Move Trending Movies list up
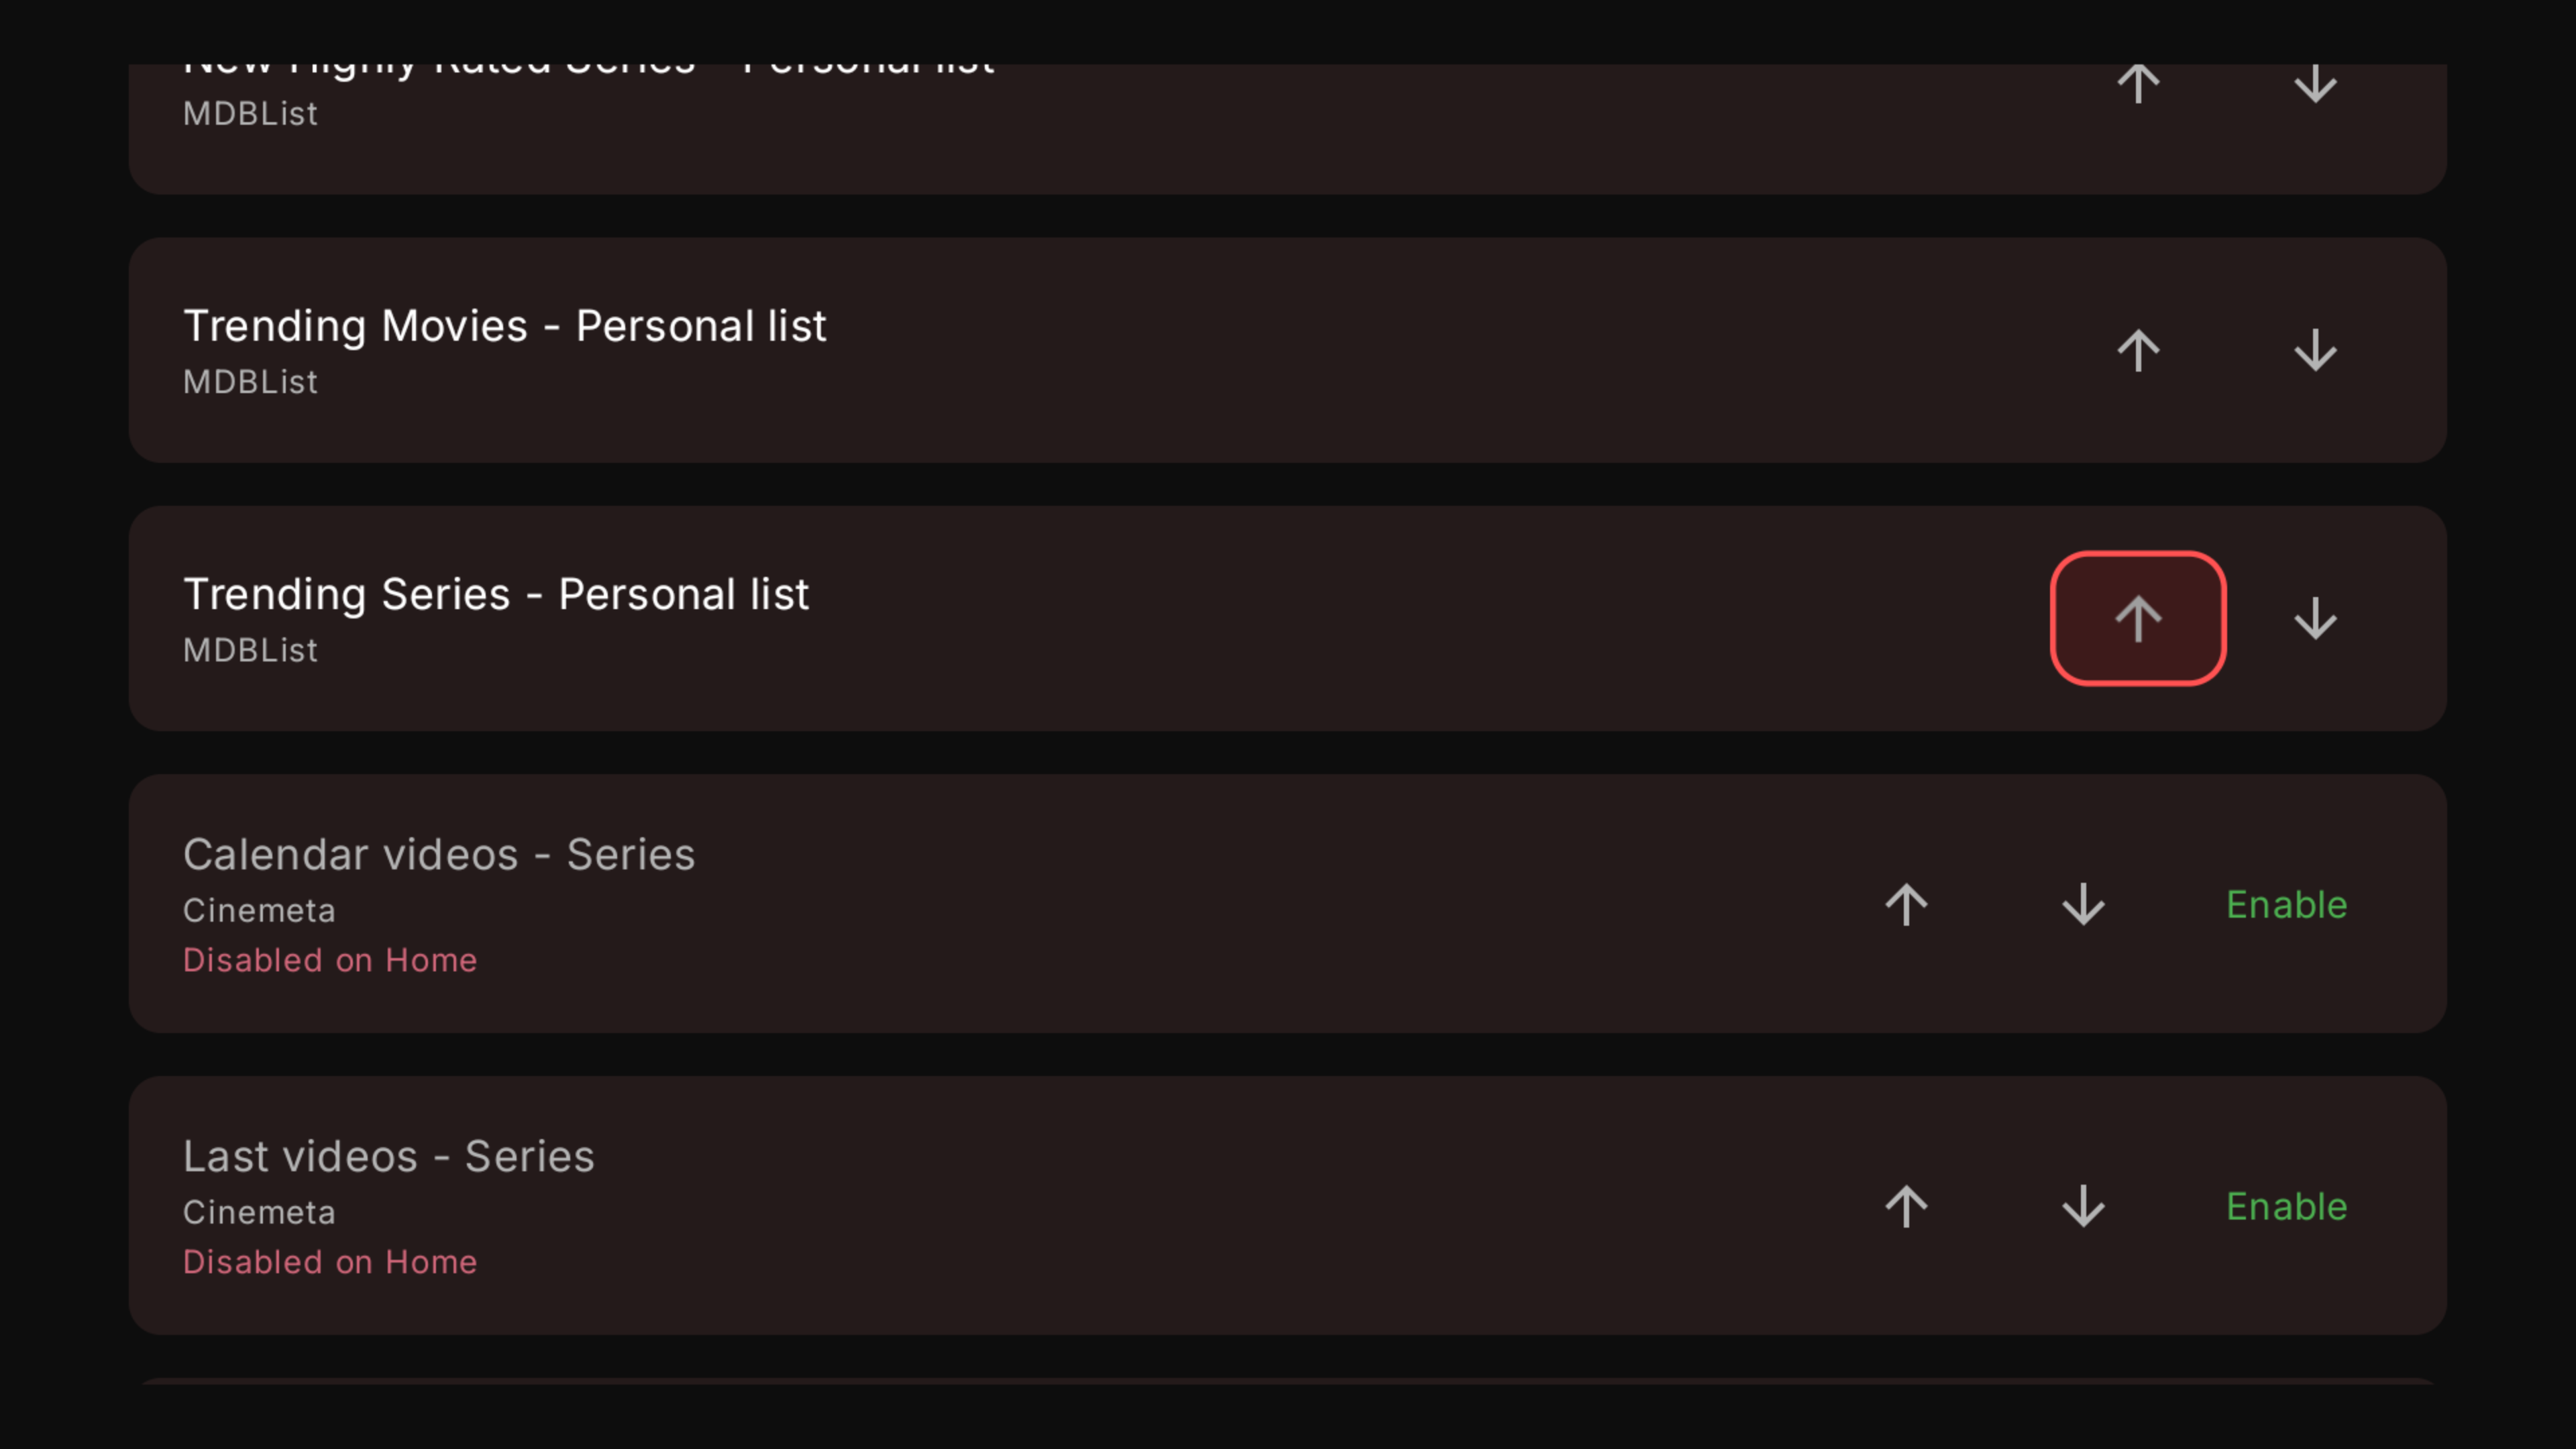This screenshot has width=2576, height=1449. point(2138,351)
